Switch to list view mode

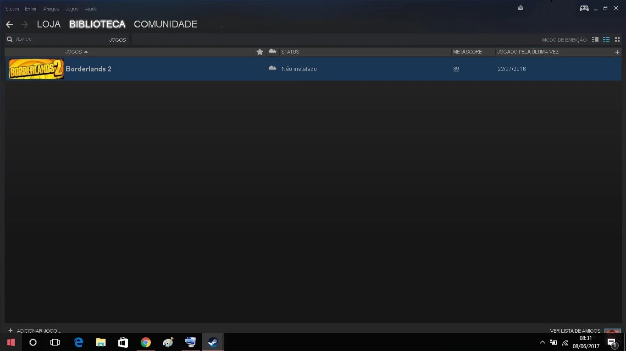tap(606, 40)
